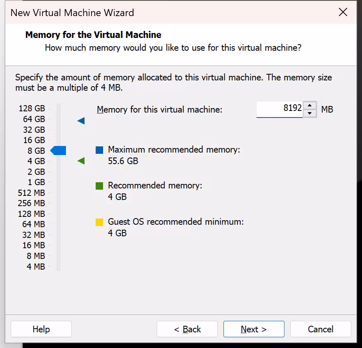Image resolution: width=362 pixels, height=348 pixels.
Task: Click the blue maximum recommended memory arrow
Action: (81, 121)
